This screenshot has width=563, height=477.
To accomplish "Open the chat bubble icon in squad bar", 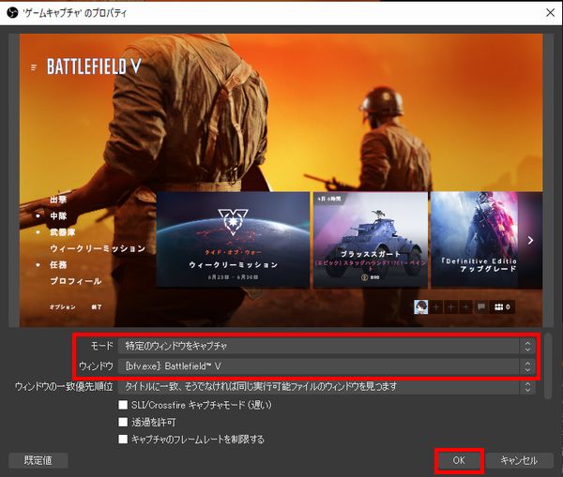I will click(481, 307).
